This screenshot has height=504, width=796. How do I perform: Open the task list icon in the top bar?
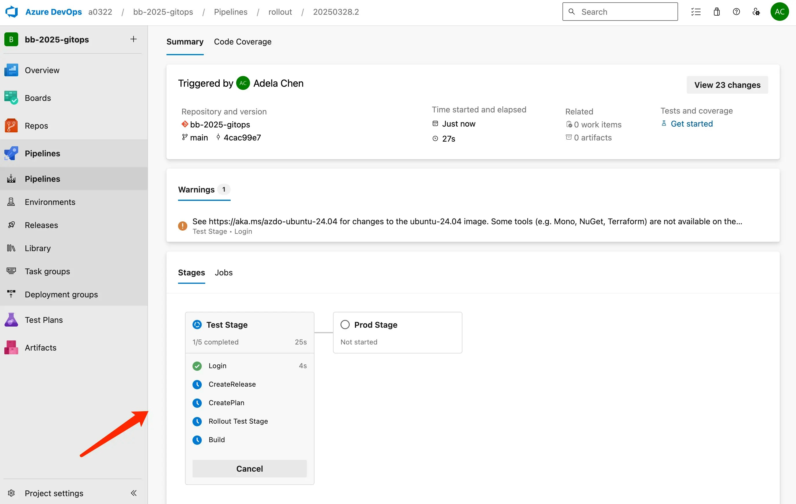[696, 12]
